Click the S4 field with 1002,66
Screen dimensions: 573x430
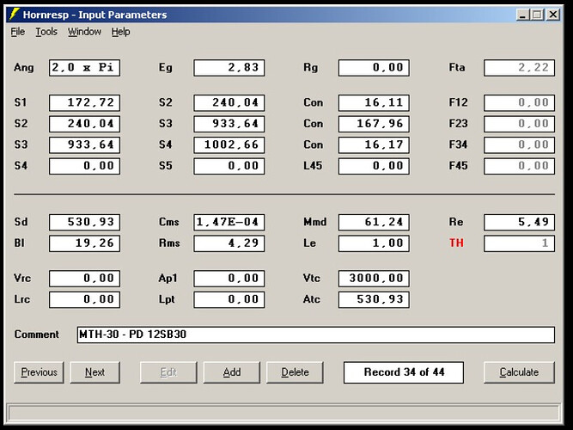[x=229, y=145]
